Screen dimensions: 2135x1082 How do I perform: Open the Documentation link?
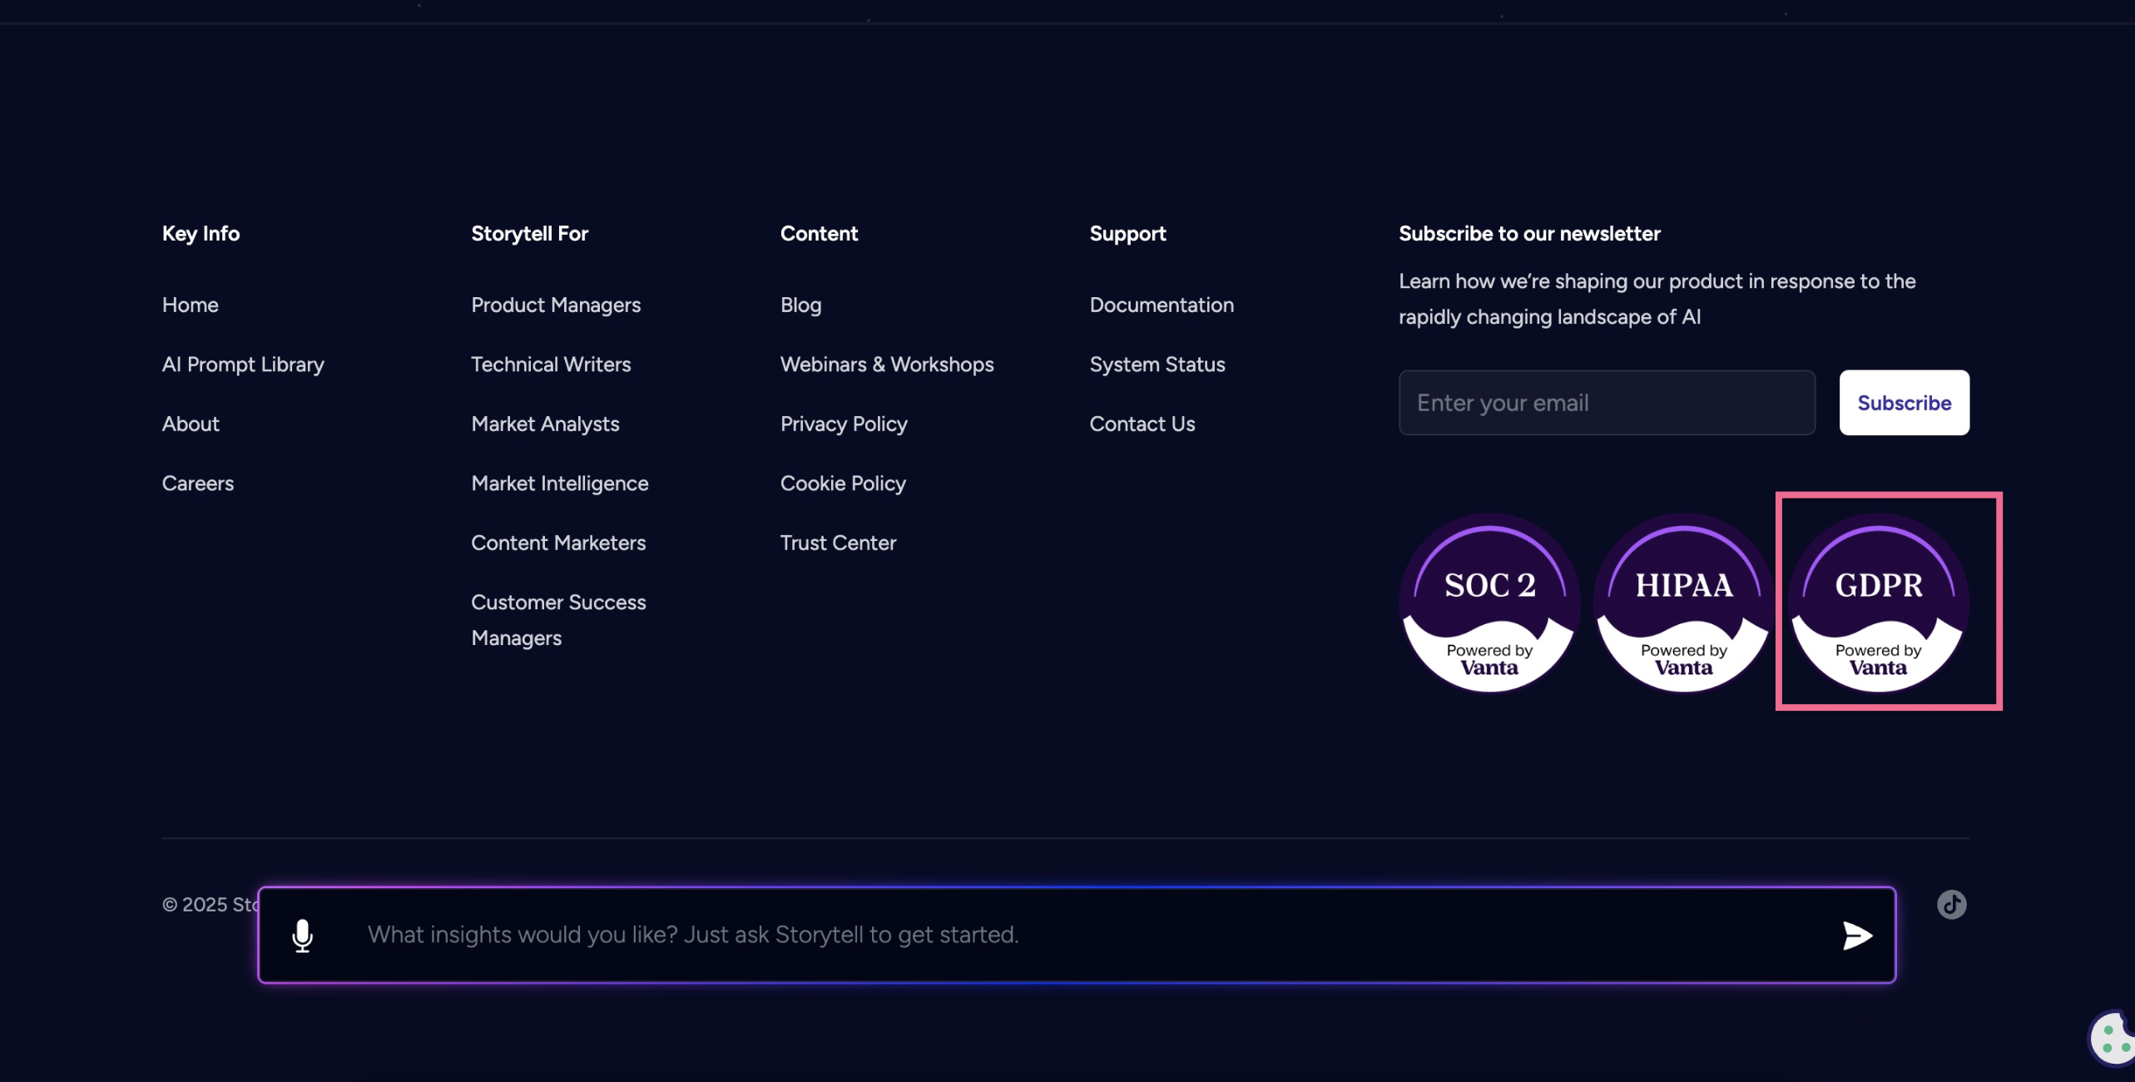click(x=1162, y=305)
